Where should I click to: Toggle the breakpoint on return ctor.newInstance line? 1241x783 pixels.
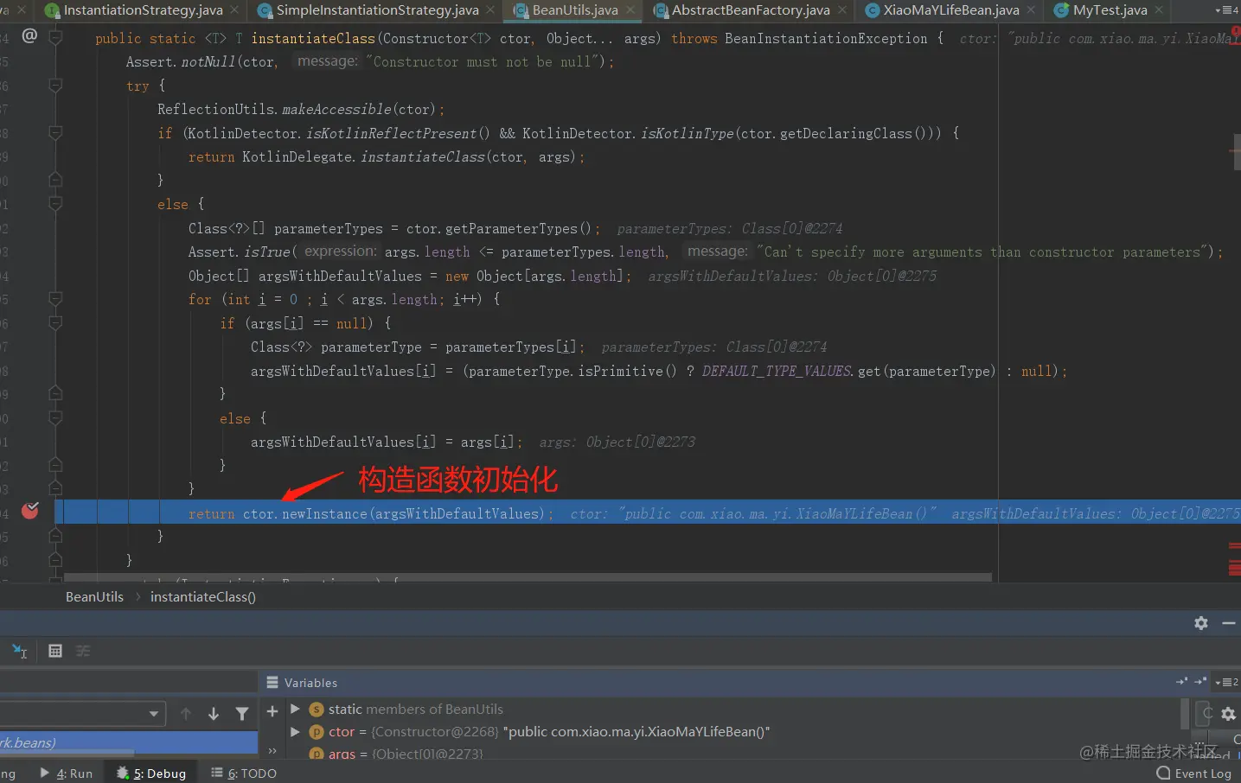click(x=29, y=511)
